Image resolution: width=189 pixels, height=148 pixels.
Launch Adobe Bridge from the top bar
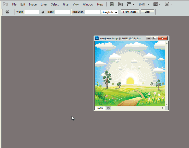click(x=112, y=5)
